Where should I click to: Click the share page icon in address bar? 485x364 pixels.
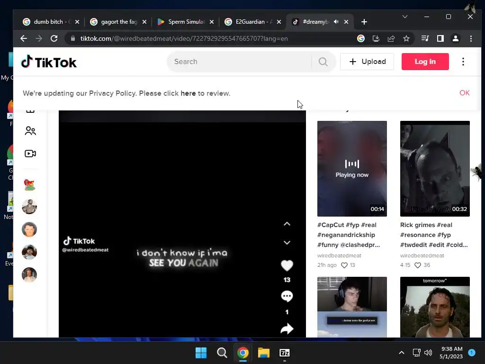pyautogui.click(x=391, y=38)
